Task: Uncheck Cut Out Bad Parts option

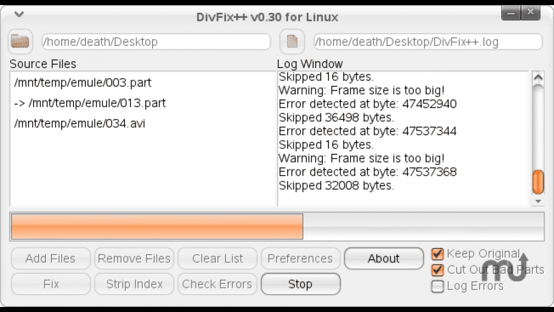Action: click(x=437, y=270)
